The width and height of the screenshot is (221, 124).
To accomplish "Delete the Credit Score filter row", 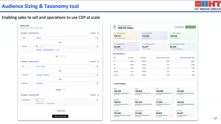I will coord(97,75).
